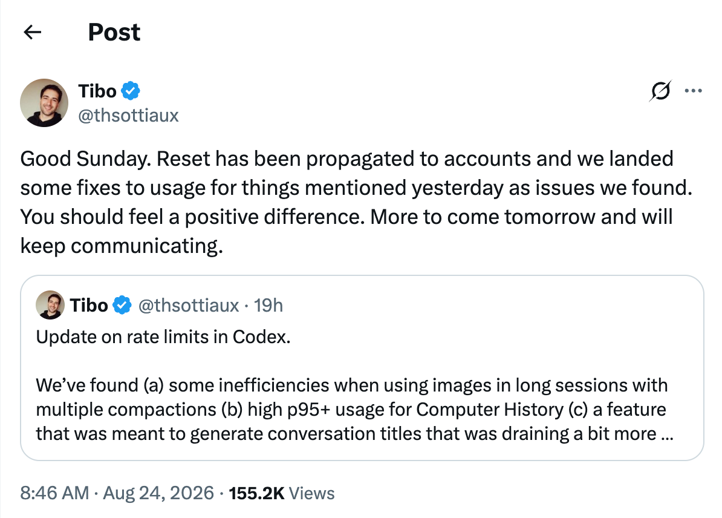Click the 155.2K Views count
Viewport: 722px width, 518px height.
281,493
